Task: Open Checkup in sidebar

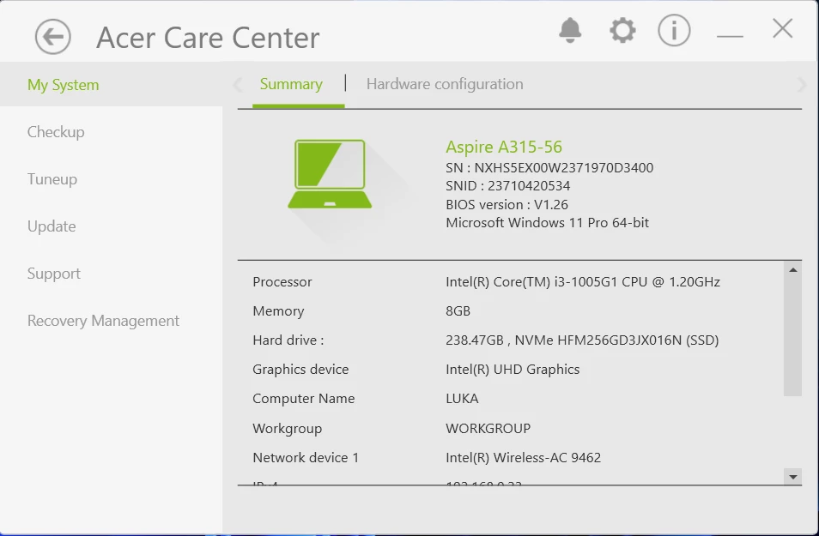Action: [x=56, y=132]
